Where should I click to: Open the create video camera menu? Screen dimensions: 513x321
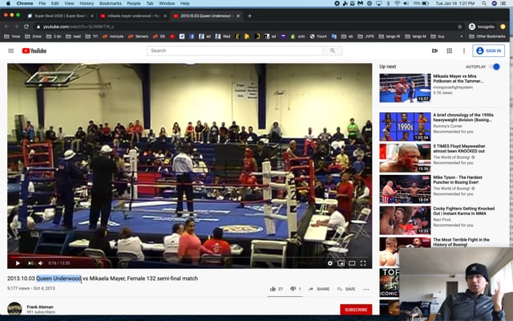tap(434, 51)
